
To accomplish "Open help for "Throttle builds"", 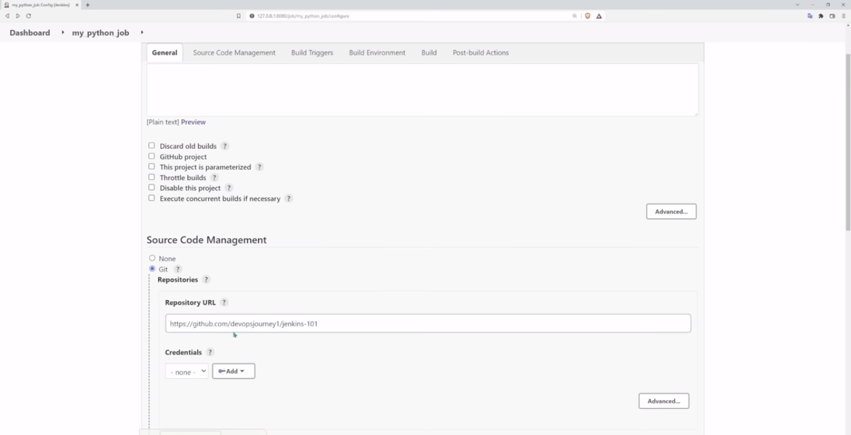I will [214, 177].
